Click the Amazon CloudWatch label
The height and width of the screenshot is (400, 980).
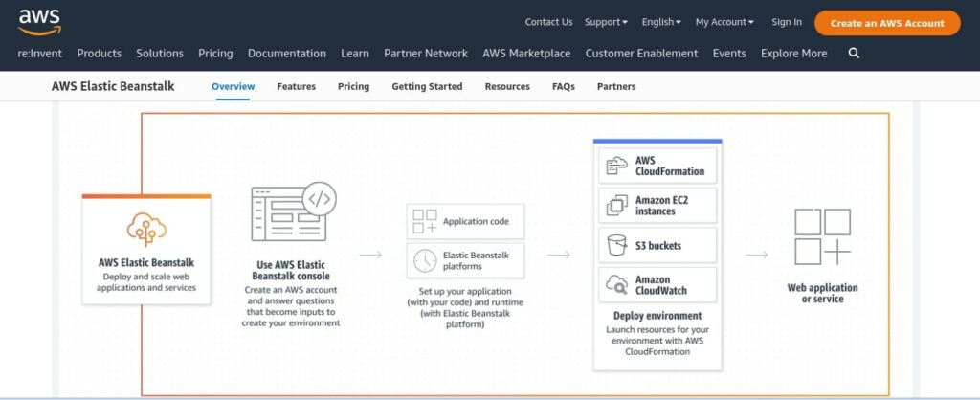661,285
